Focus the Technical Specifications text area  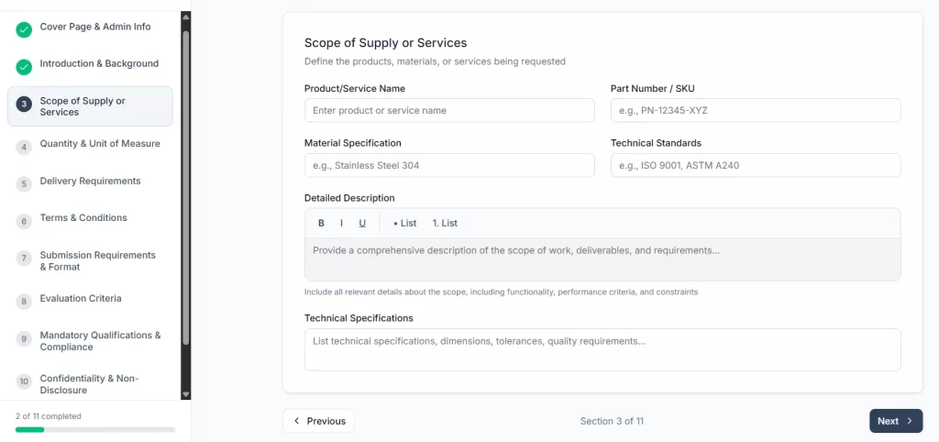[x=602, y=348]
